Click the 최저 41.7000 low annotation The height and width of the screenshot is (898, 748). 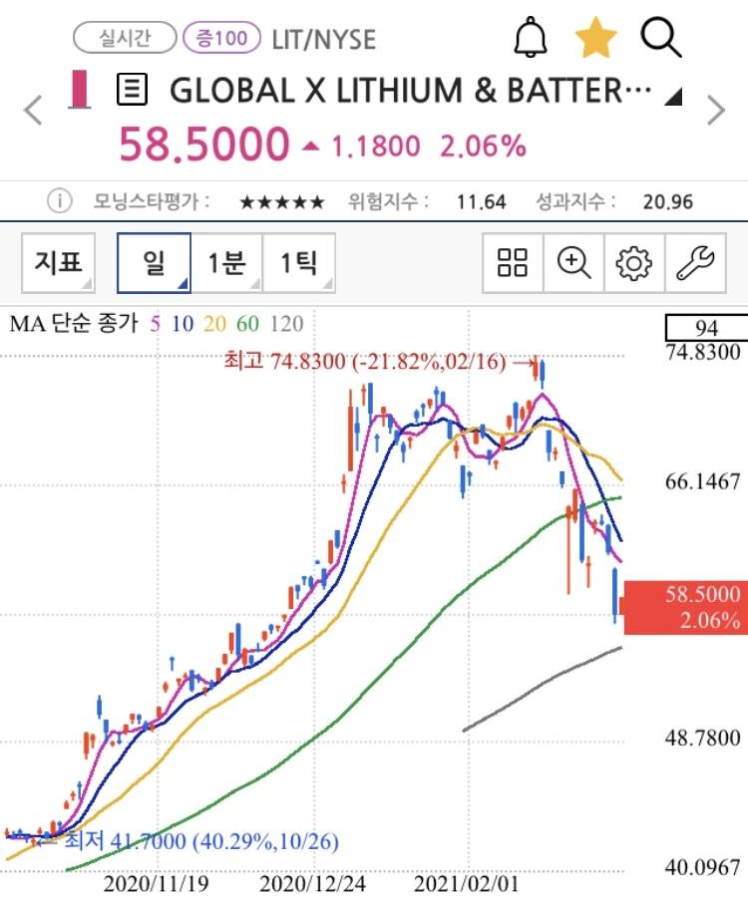point(201,841)
